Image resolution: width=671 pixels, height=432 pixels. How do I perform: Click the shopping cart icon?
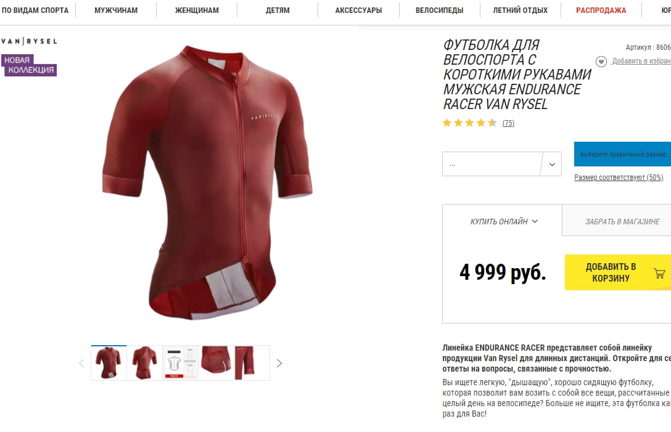click(x=659, y=274)
